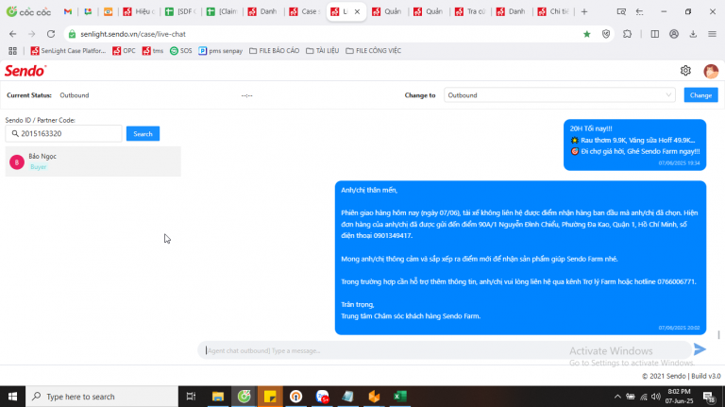The width and height of the screenshot is (725, 407).
Task: Click the site security lock icon
Action: pos(72,34)
